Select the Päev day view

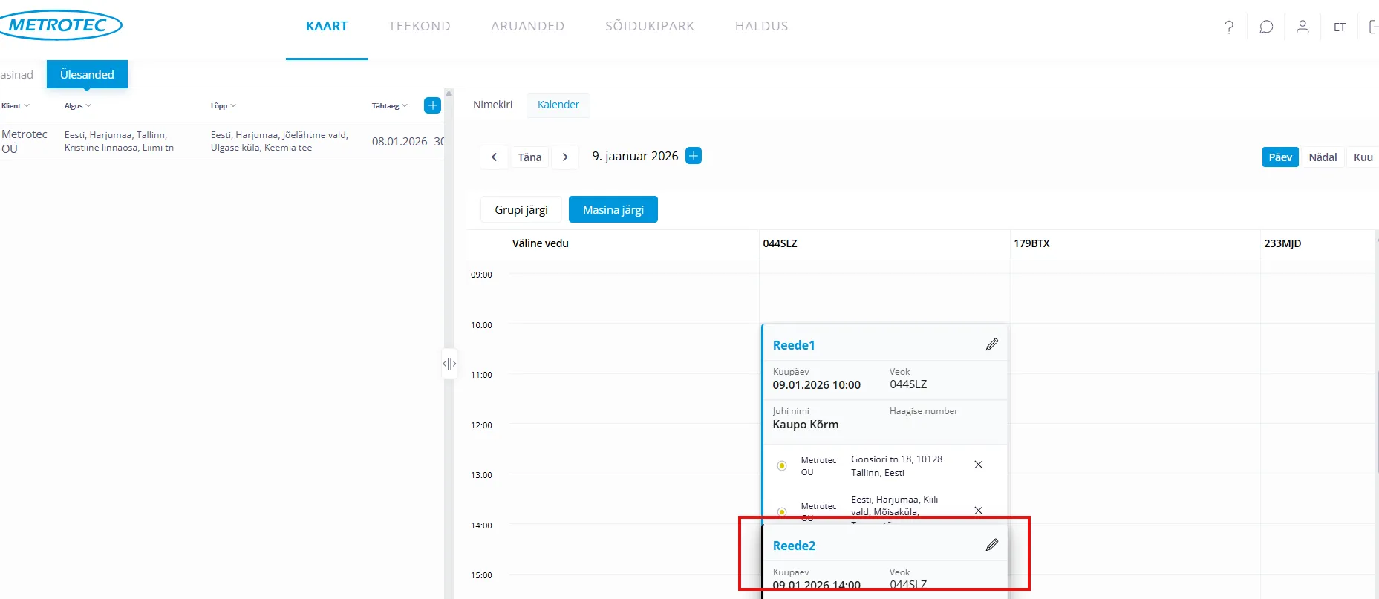pos(1279,157)
